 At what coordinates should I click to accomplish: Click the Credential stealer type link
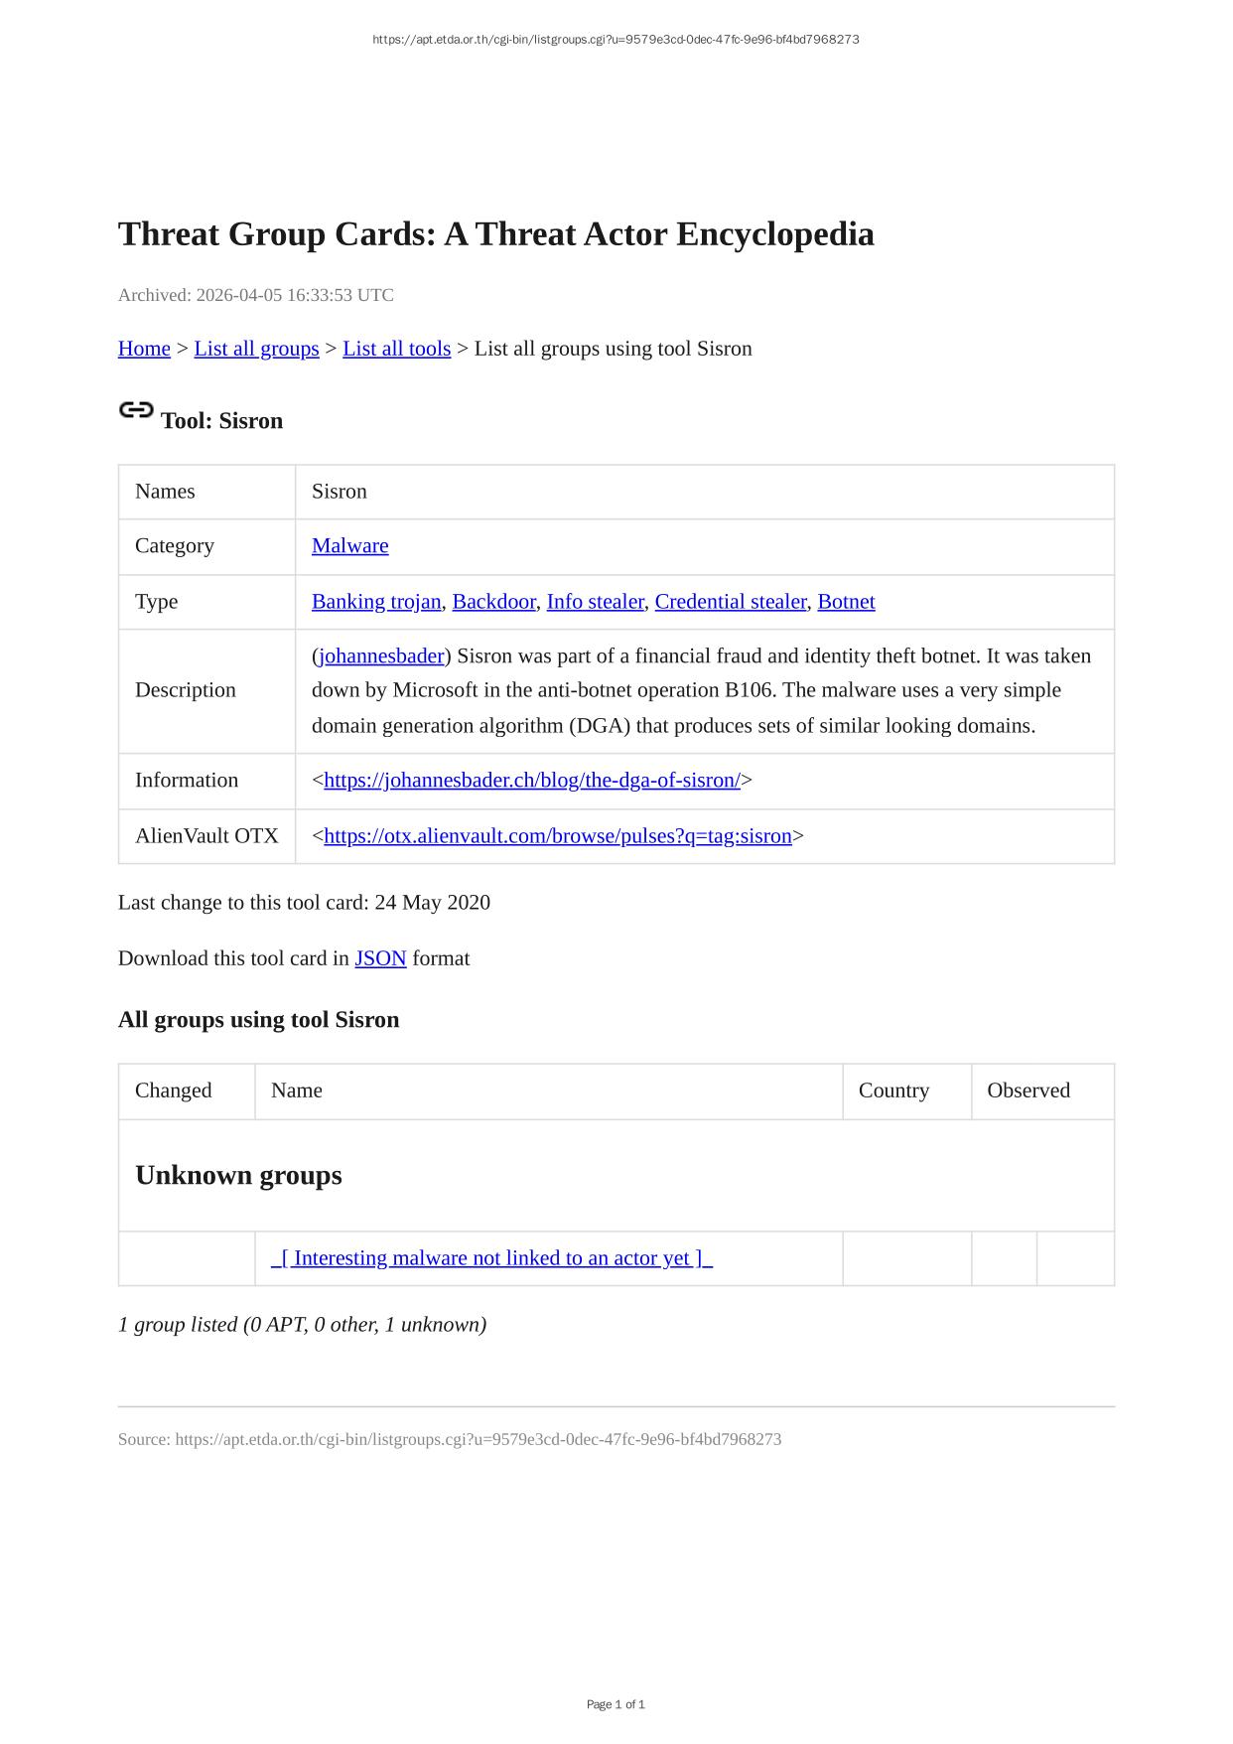(x=730, y=602)
